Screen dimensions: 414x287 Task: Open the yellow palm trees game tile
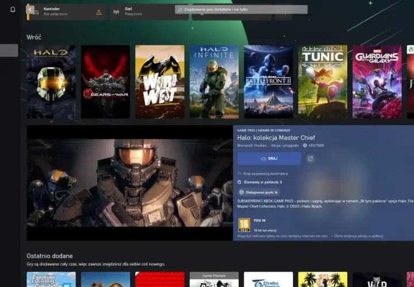323,280
